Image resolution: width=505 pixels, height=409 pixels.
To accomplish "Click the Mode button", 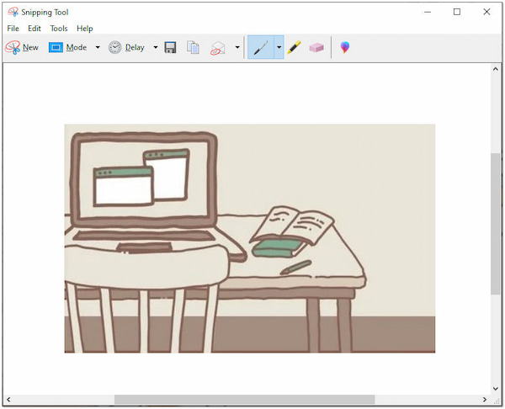I will click(68, 48).
